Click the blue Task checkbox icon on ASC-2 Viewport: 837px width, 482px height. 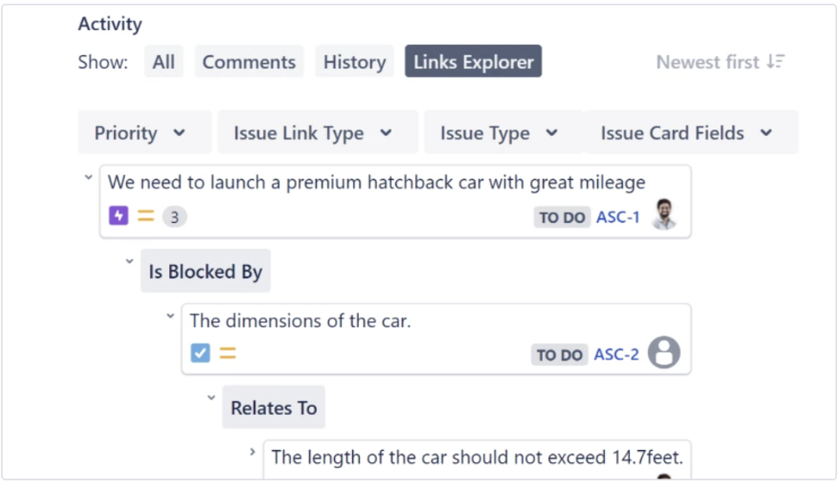tap(200, 353)
